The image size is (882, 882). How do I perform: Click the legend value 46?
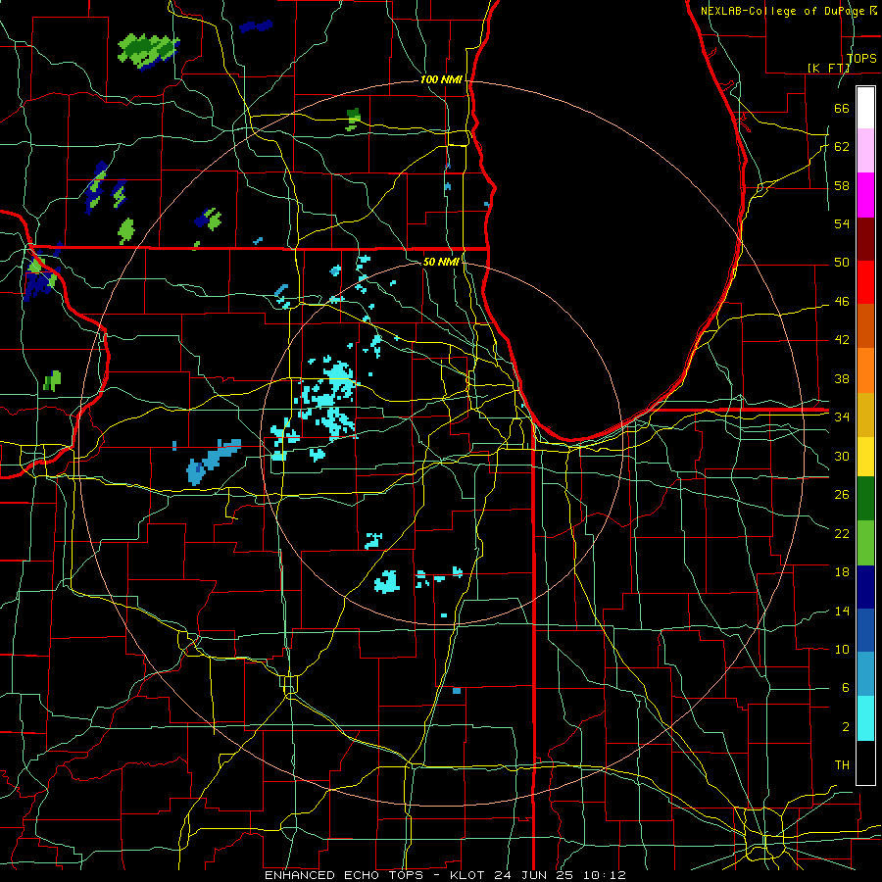click(x=842, y=302)
